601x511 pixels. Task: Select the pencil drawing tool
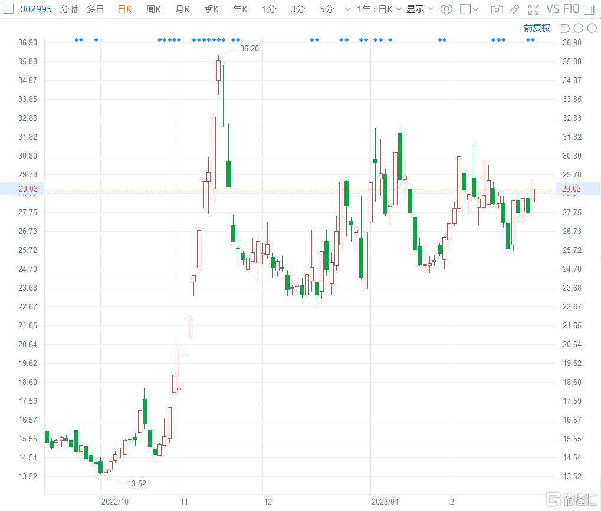click(514, 9)
